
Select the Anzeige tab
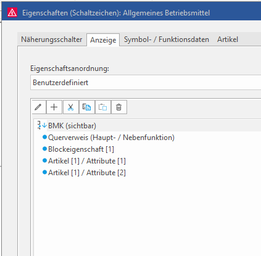click(103, 40)
